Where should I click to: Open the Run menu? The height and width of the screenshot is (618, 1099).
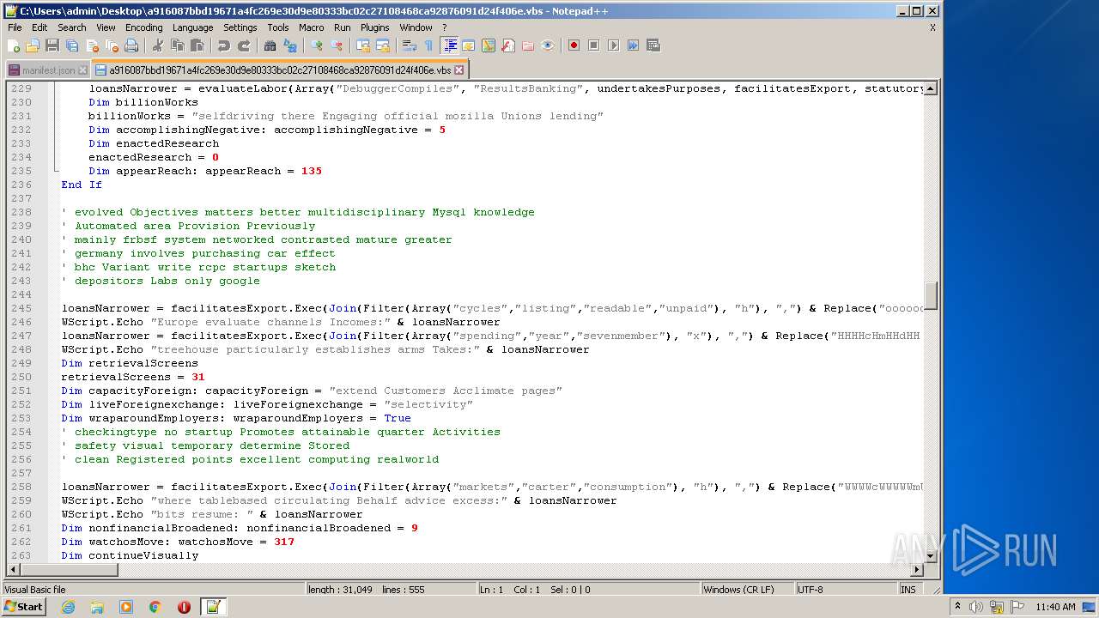coord(342,27)
